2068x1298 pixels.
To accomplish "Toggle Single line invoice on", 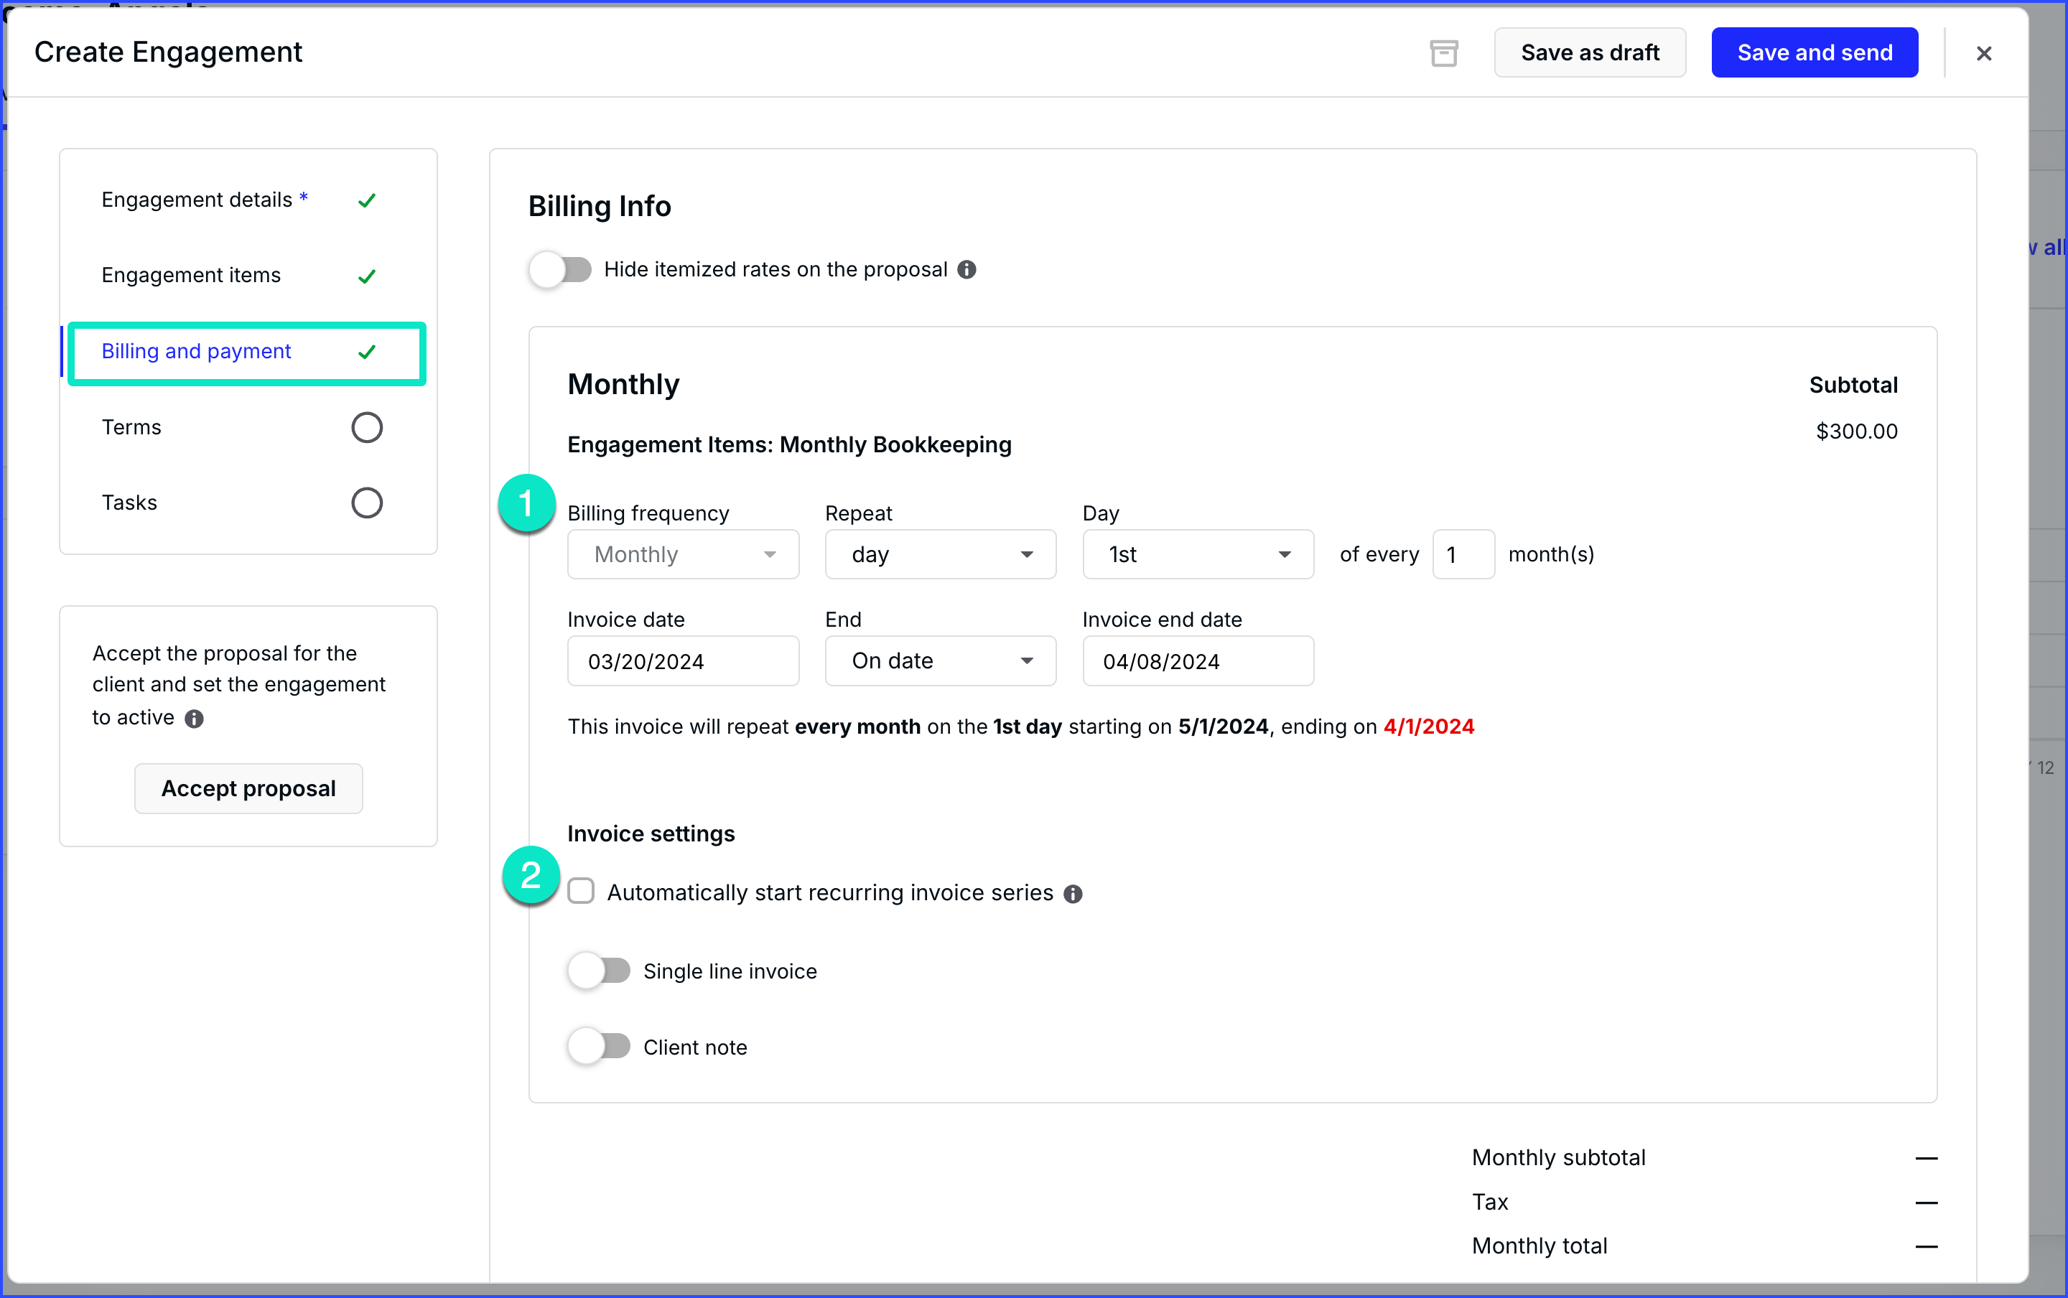I will [598, 970].
